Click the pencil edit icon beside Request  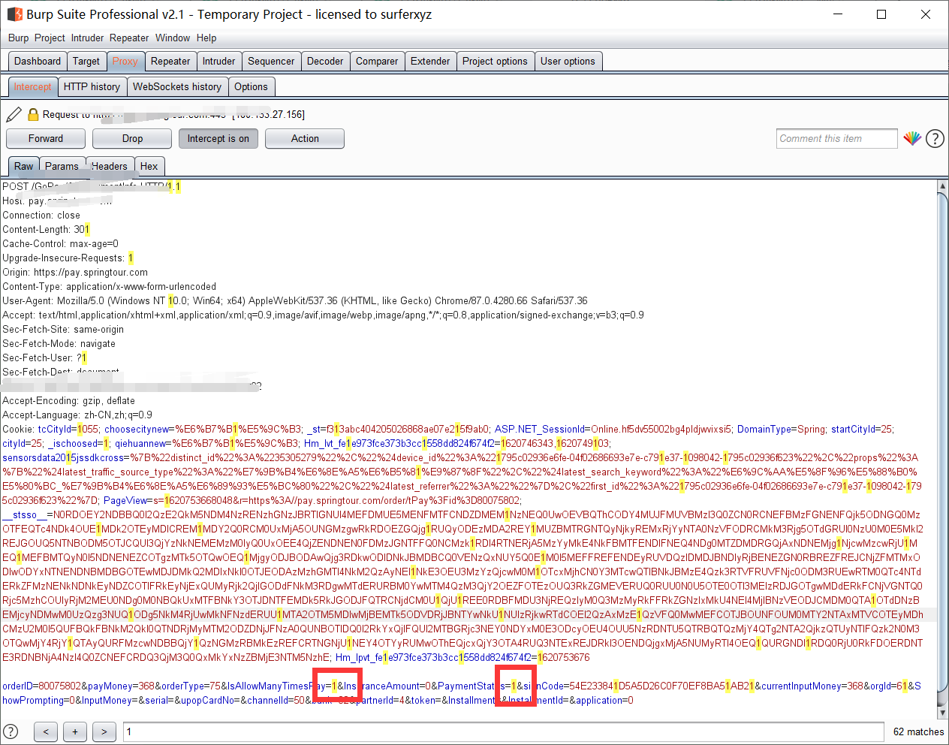coord(14,114)
